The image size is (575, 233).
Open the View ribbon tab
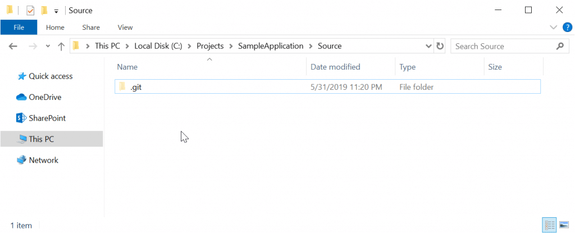[x=125, y=27]
